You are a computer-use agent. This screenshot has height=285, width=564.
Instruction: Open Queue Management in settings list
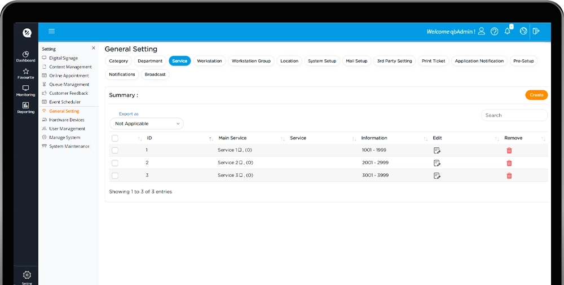pos(69,85)
